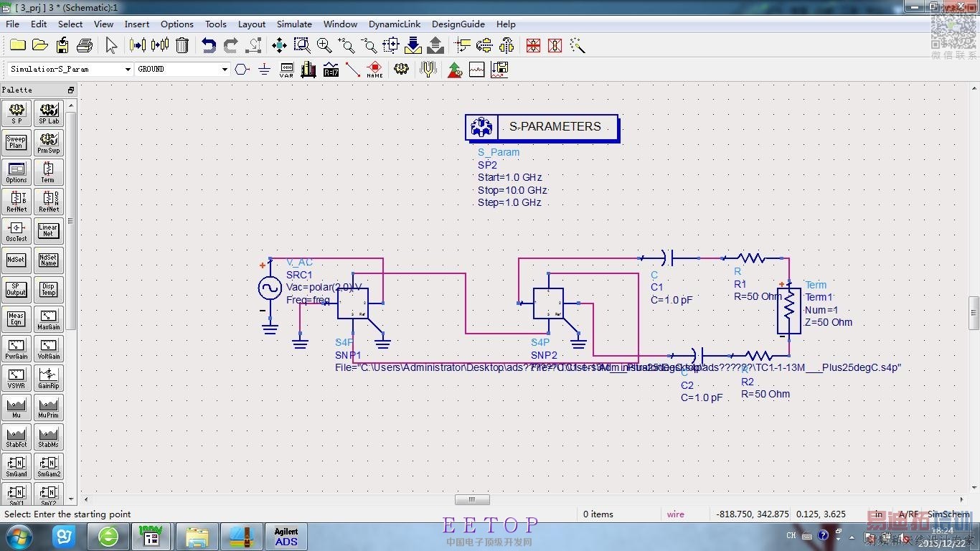Viewport: 980px width, 551px height.
Task: Undock the Palette panel
Action: (x=71, y=90)
